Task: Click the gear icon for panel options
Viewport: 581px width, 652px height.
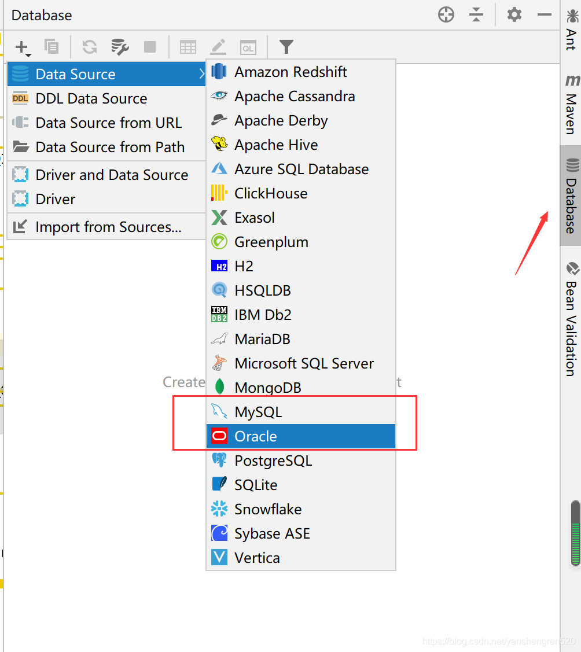Action: coord(514,15)
